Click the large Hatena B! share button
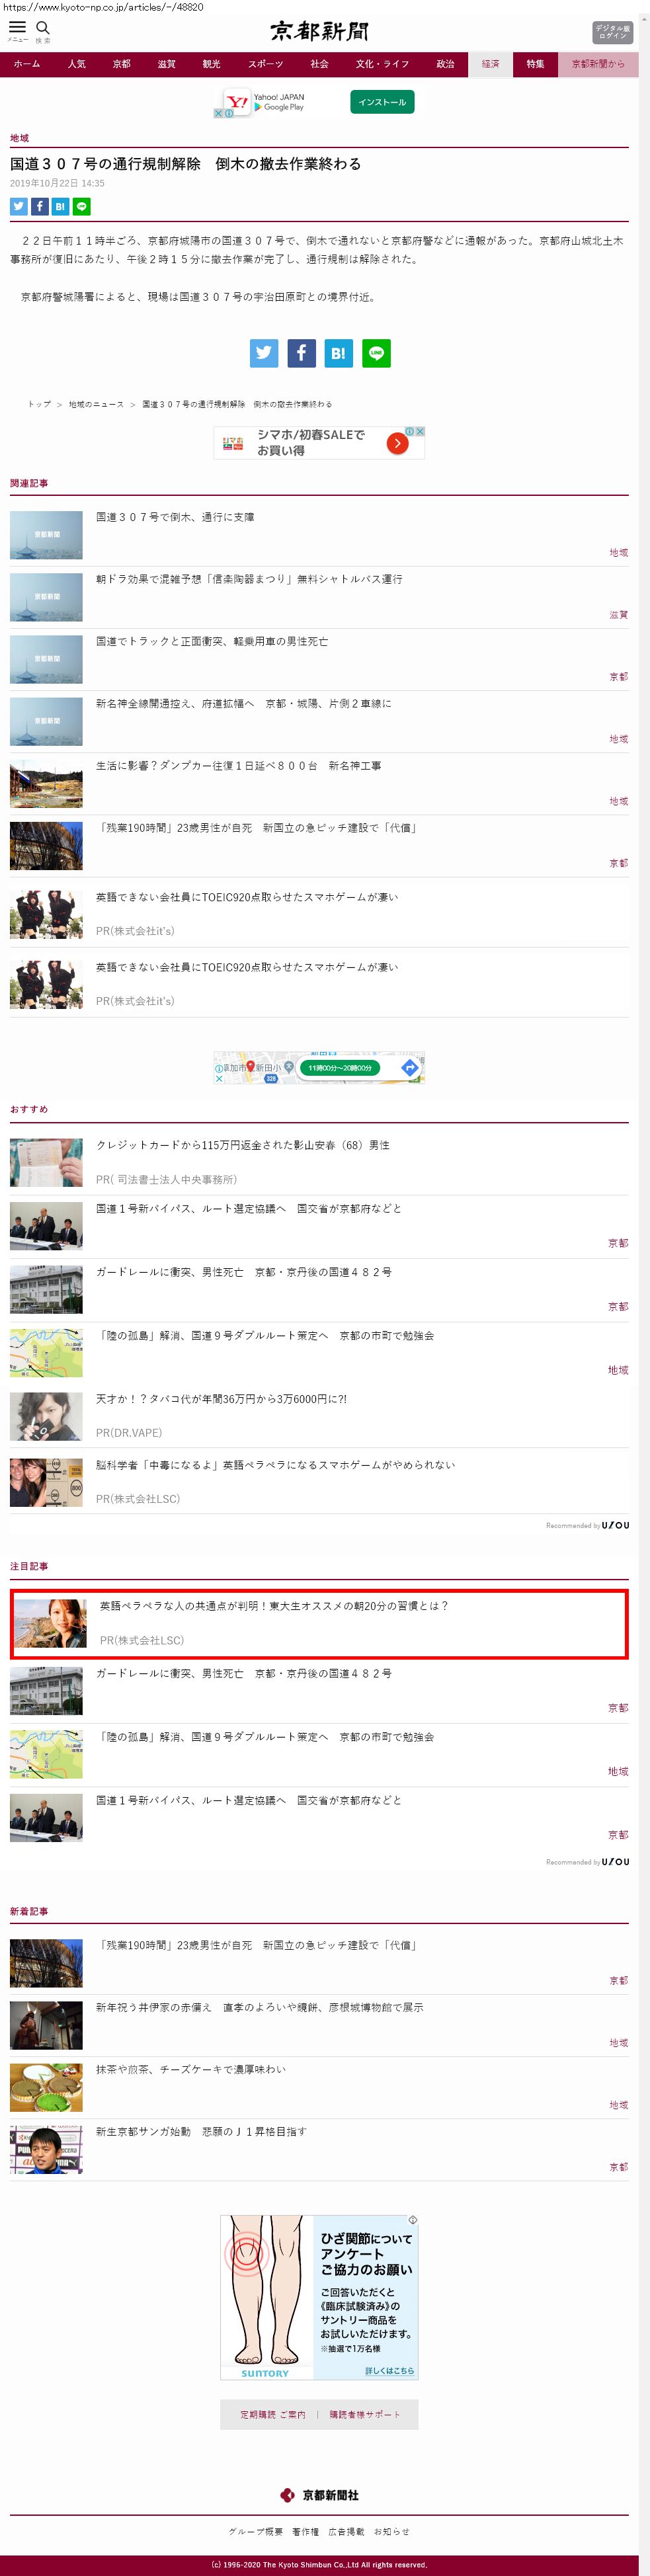The height and width of the screenshot is (2576, 650). (339, 353)
